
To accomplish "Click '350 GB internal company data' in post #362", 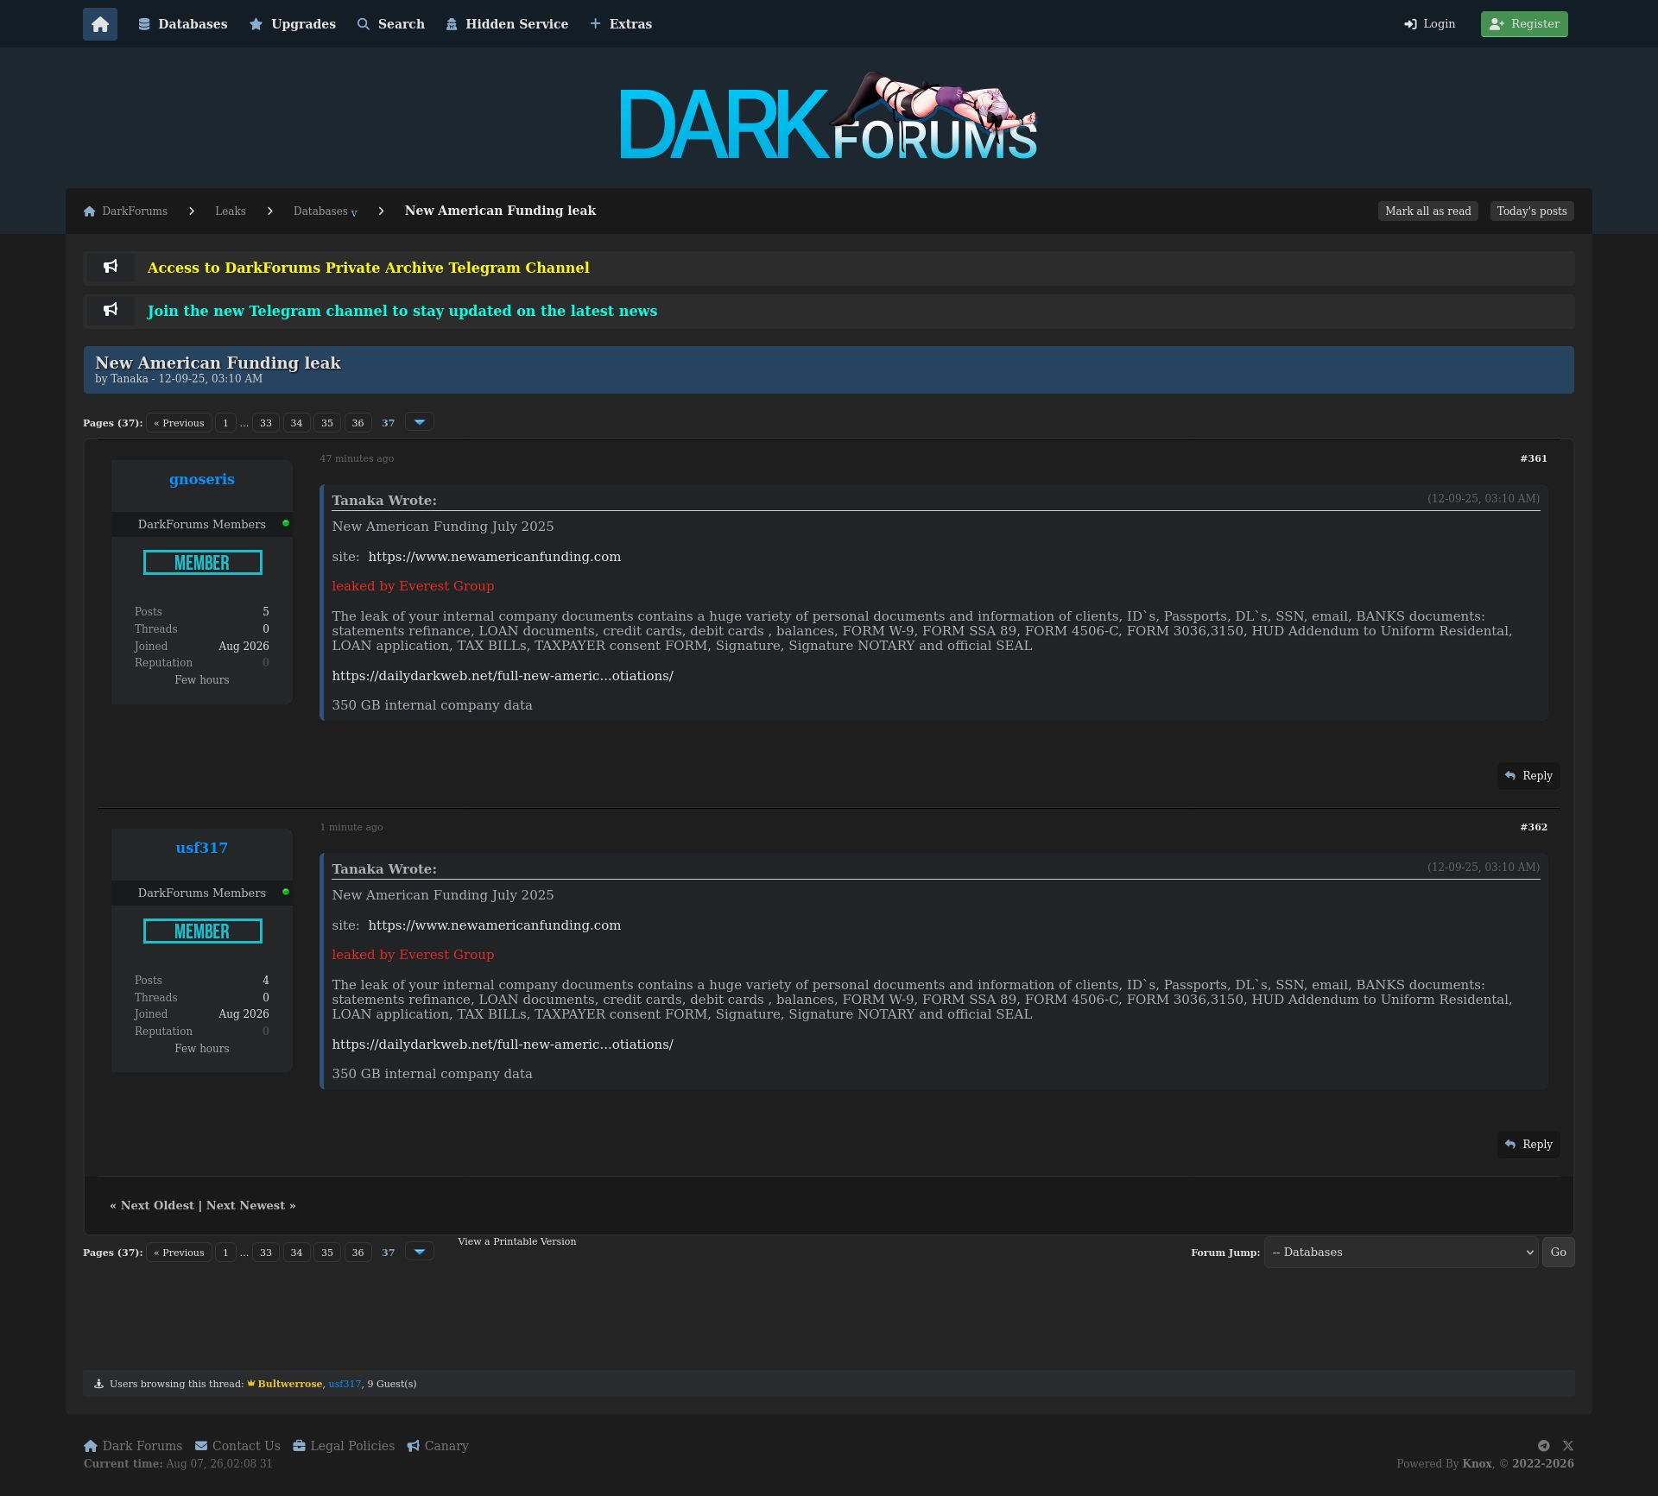I will [x=432, y=1074].
